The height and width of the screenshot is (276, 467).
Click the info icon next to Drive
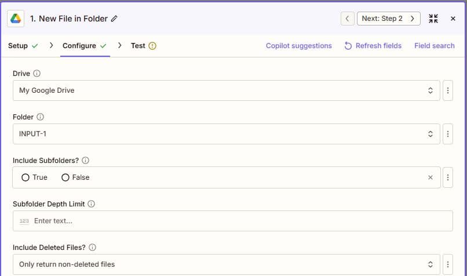pos(37,74)
